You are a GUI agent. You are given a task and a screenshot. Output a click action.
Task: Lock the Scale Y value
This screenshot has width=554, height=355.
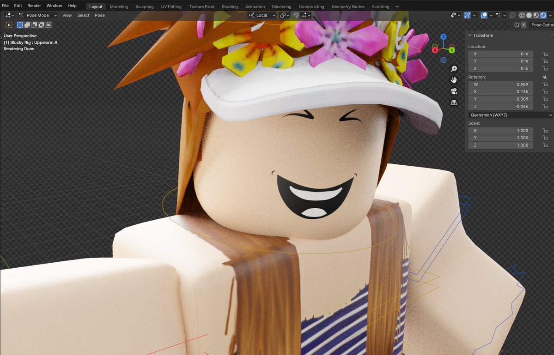(545, 138)
